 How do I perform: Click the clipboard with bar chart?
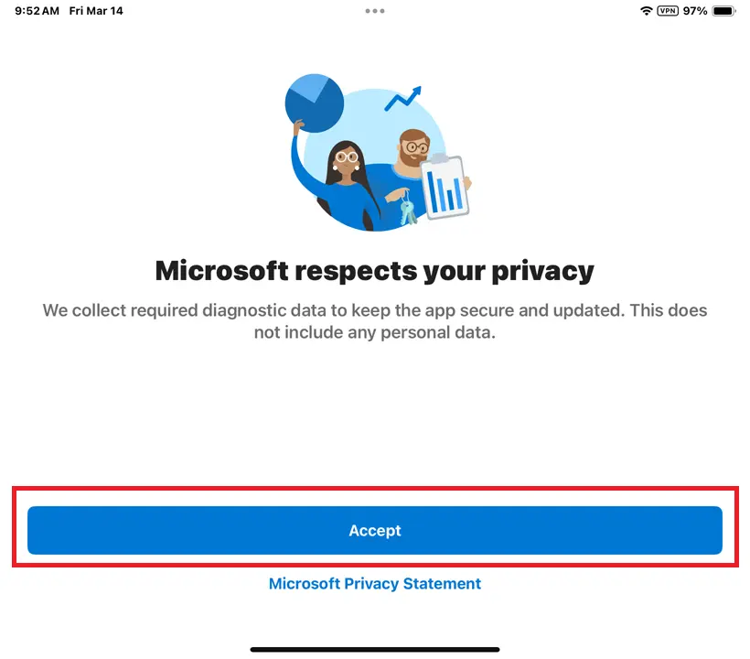[445, 186]
